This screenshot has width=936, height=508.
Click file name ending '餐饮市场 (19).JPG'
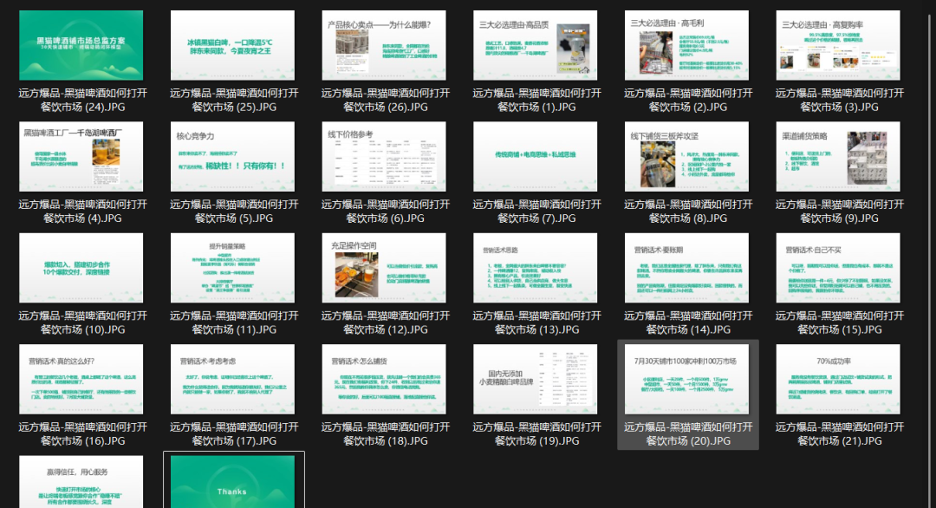[x=536, y=434]
